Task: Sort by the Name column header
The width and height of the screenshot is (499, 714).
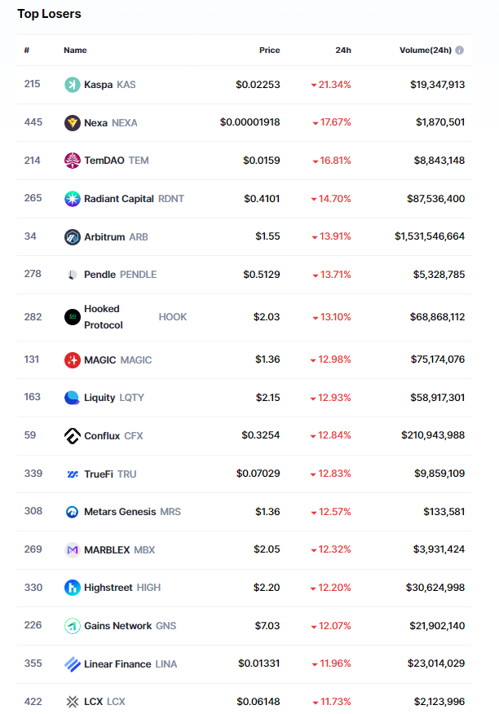Action: (75, 51)
